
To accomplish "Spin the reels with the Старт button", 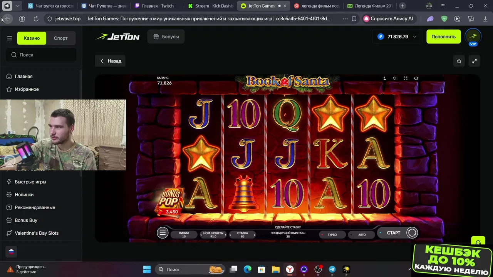I will click(x=393, y=233).
